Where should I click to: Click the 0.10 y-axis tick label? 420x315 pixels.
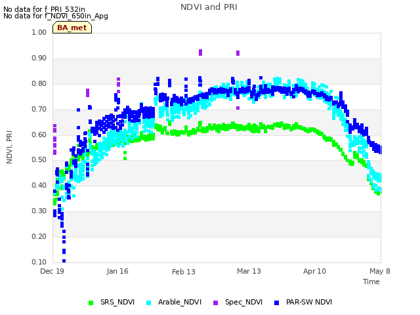tap(39, 262)
